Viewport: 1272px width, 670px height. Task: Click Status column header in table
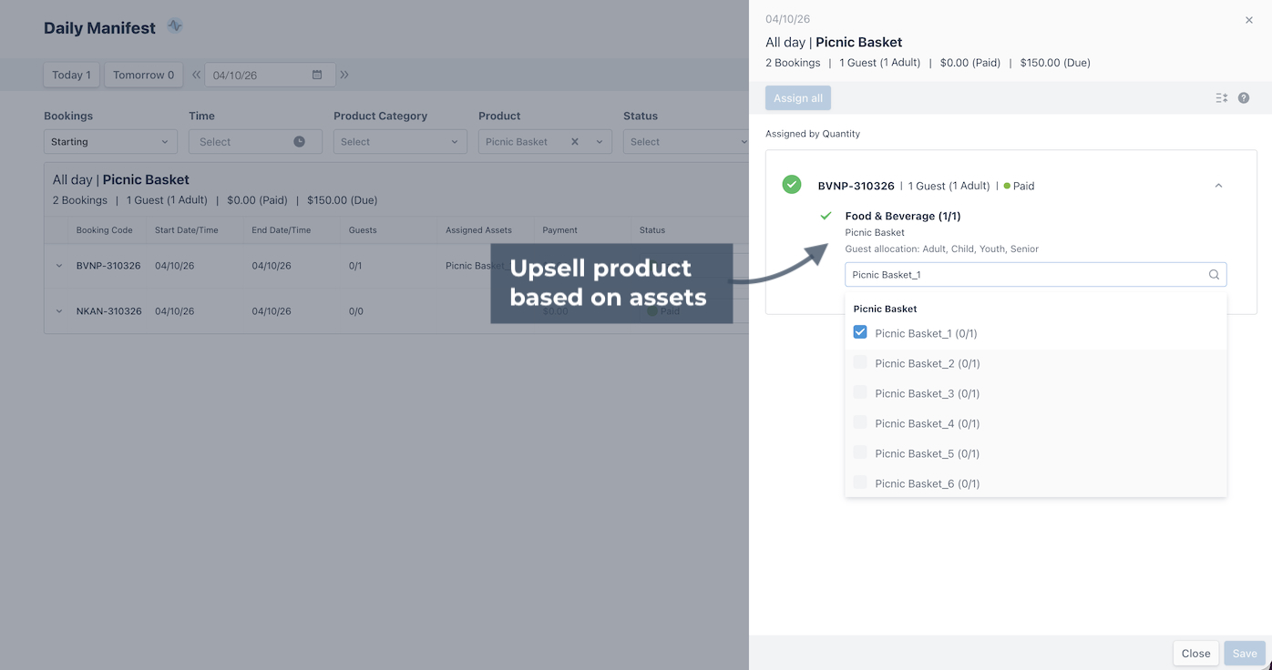[x=652, y=230]
